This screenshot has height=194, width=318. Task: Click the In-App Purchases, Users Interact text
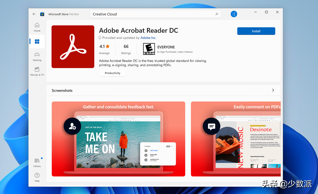tap(175, 52)
